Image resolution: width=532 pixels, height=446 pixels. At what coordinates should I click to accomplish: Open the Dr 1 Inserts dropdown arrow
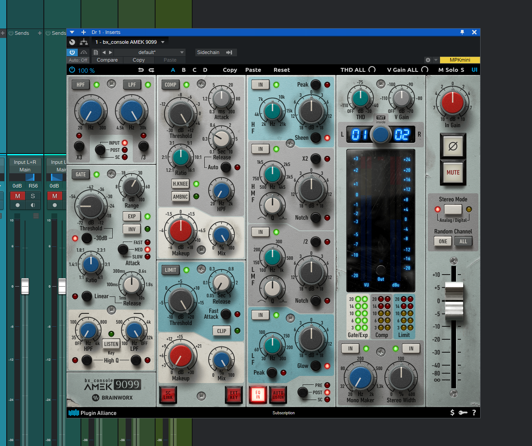point(72,32)
